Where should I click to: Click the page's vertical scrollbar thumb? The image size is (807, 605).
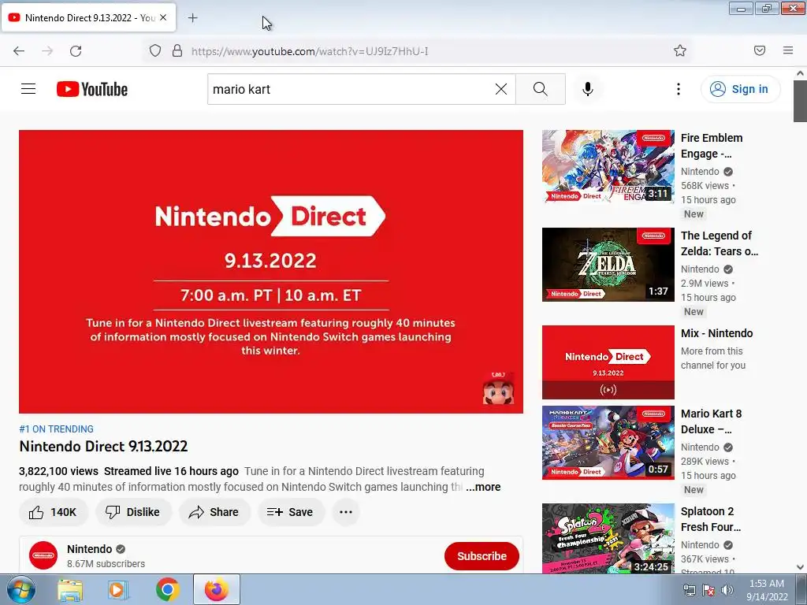click(x=800, y=101)
